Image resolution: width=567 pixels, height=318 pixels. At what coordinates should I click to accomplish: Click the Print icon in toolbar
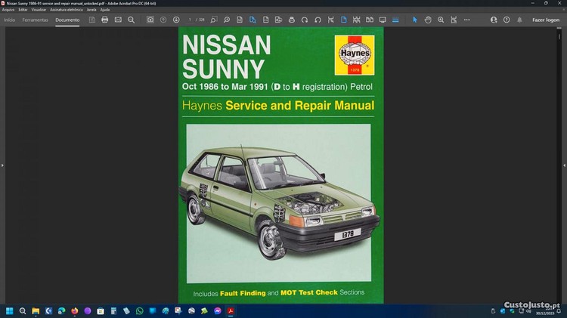[105, 20]
